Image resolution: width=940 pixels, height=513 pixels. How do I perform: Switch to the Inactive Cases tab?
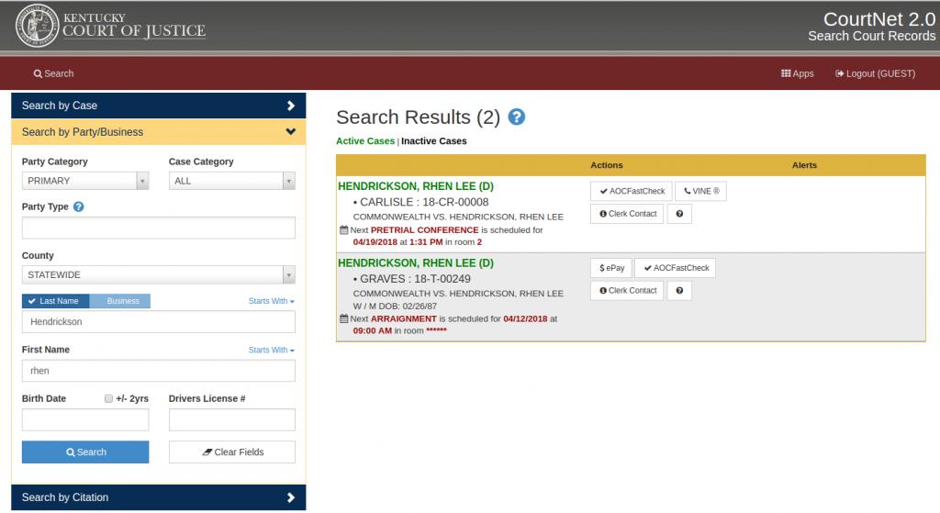point(433,141)
